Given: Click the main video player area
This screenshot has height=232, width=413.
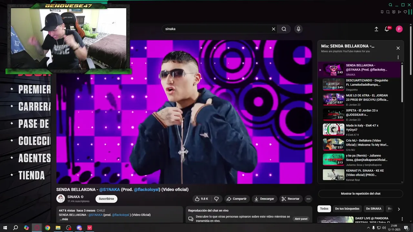Looking at the screenshot, I should [184, 112].
